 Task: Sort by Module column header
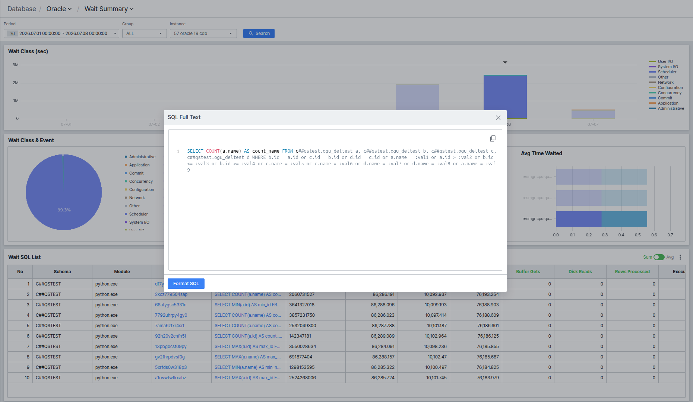[122, 272]
